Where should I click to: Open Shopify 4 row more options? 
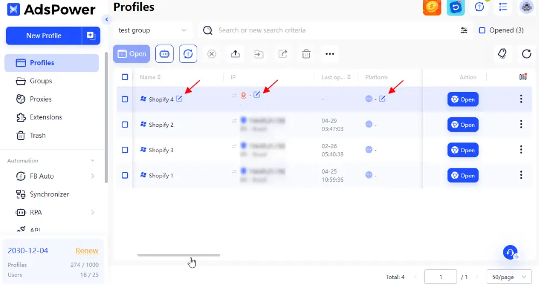521,99
